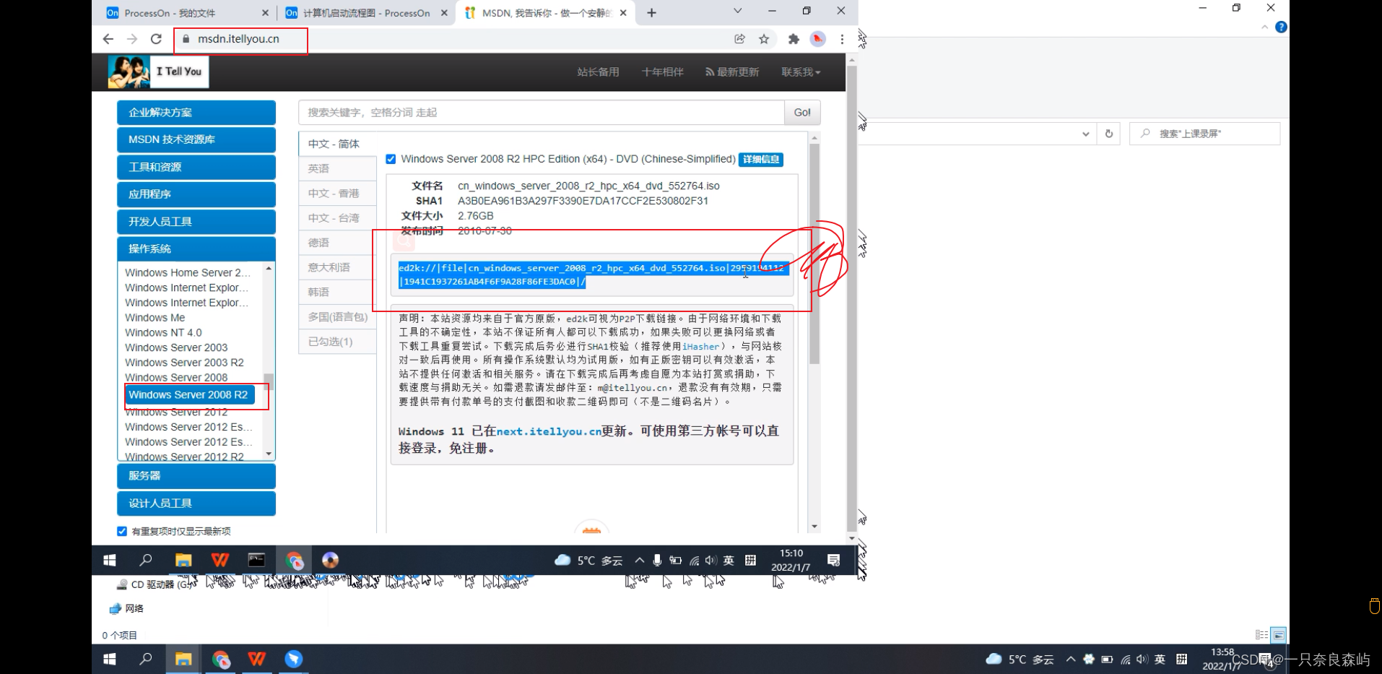
Task: Collapse Explorer ribbon chevron
Action: (x=1264, y=27)
